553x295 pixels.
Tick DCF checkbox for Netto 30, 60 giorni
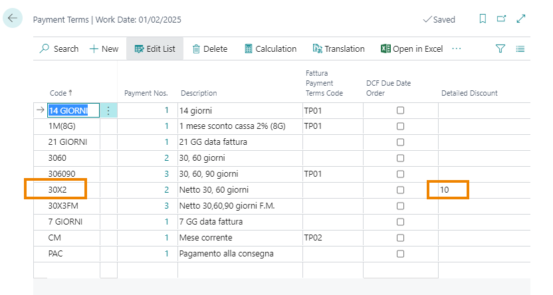pyautogui.click(x=400, y=190)
